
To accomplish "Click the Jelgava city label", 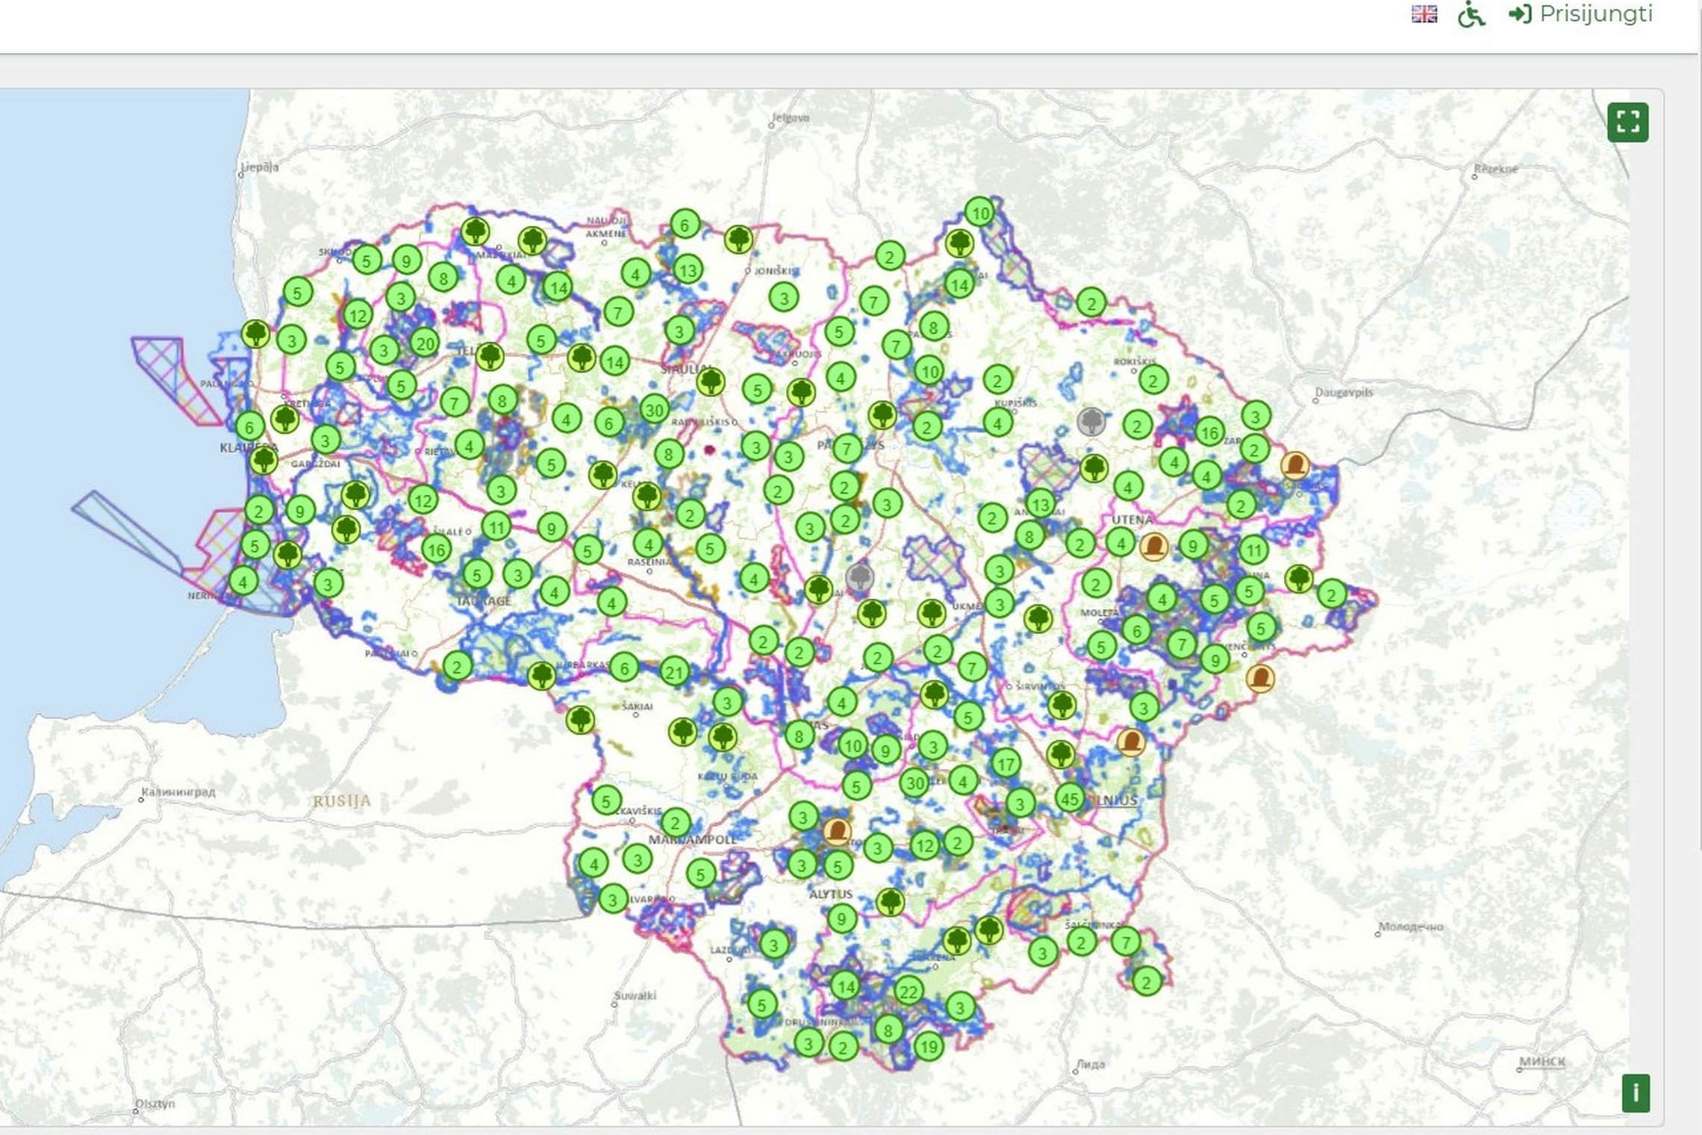I will pyautogui.click(x=791, y=117).
